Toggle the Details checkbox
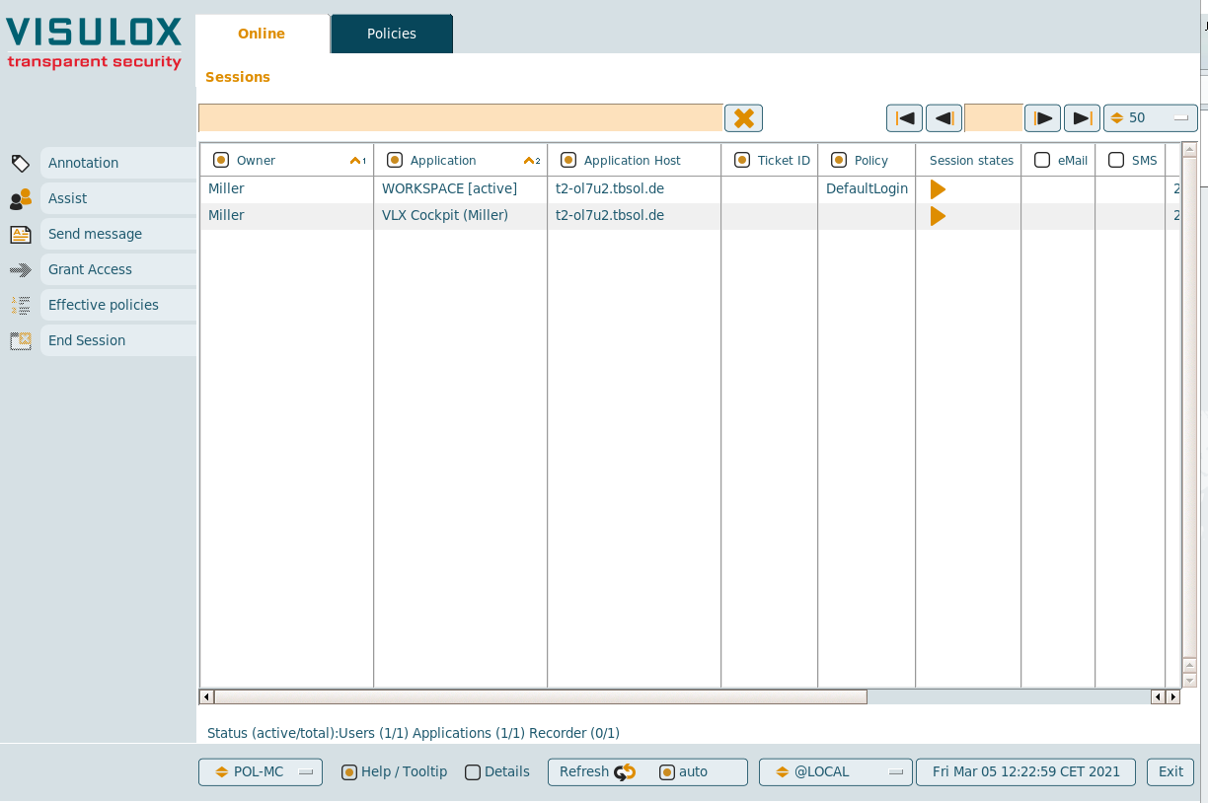 (473, 772)
